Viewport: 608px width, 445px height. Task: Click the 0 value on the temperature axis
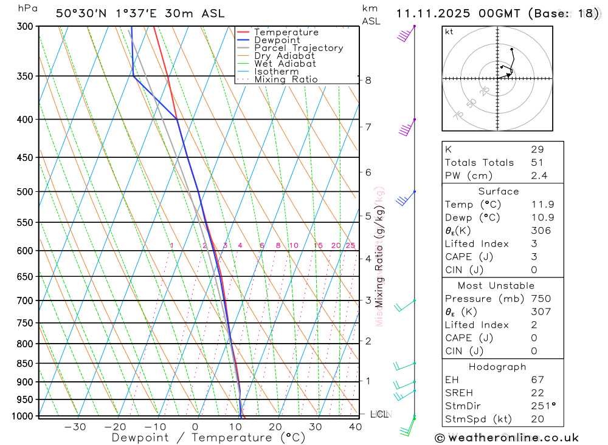tap(195, 427)
